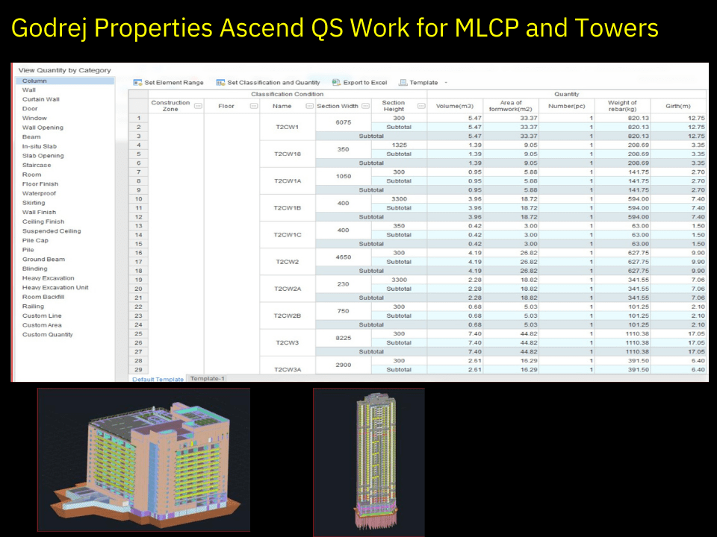Select the Room Backfill category

pos(43,297)
